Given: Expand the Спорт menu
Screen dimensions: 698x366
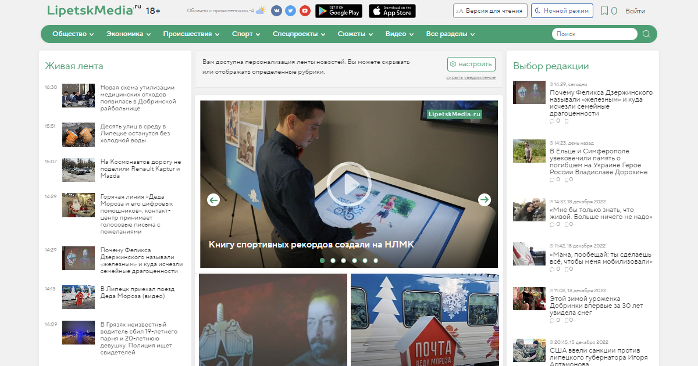Looking at the screenshot, I should pyautogui.click(x=246, y=34).
